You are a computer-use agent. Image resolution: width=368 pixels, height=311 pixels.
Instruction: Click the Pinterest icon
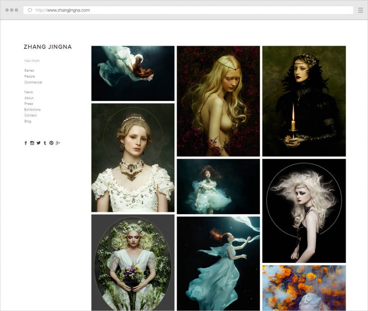51,143
